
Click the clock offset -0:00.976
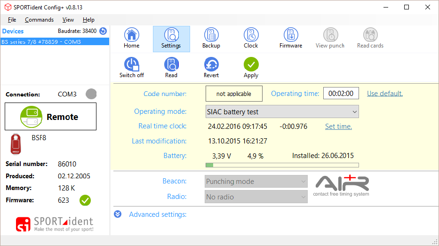pyautogui.click(x=294, y=127)
